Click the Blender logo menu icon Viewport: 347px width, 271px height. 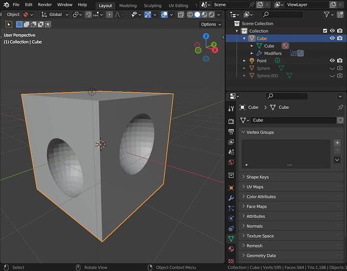click(6, 5)
